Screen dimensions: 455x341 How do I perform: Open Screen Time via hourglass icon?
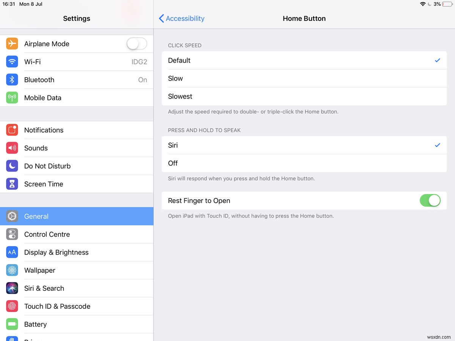tap(12, 184)
